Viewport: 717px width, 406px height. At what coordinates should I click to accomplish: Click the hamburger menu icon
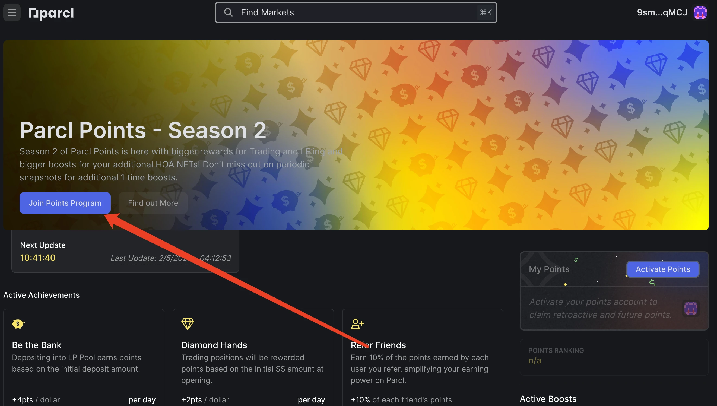coord(12,12)
